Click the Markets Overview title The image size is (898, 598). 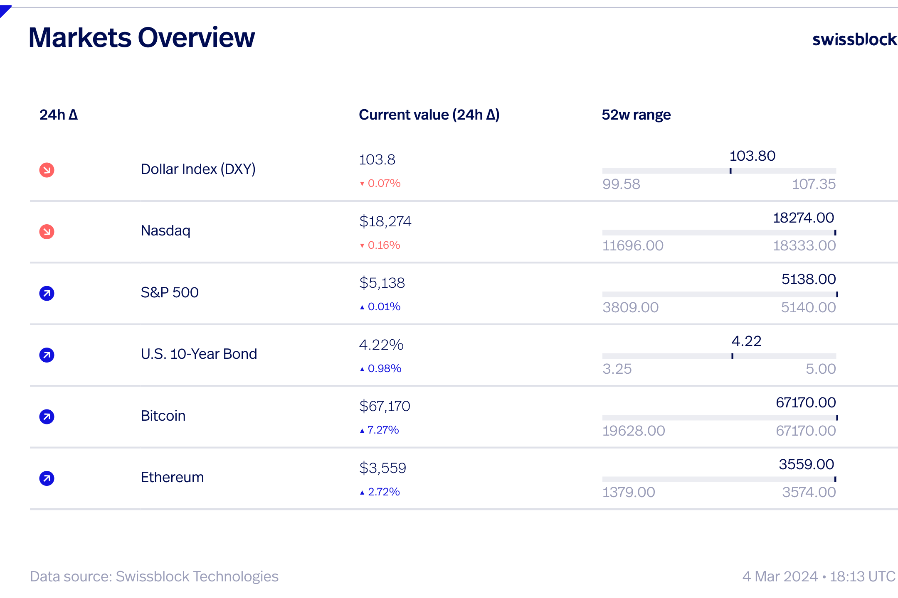141,38
